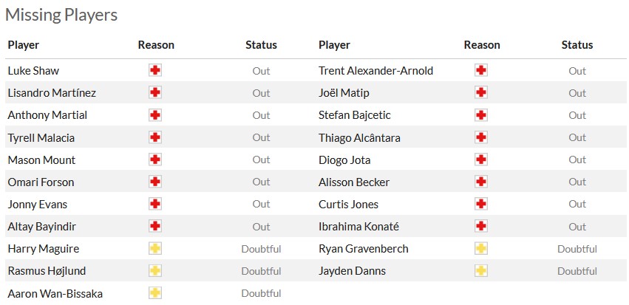Image resolution: width=629 pixels, height=305 pixels.
Task: Click the yellow doubtful icon for Harry Maguire
Action: (x=155, y=249)
